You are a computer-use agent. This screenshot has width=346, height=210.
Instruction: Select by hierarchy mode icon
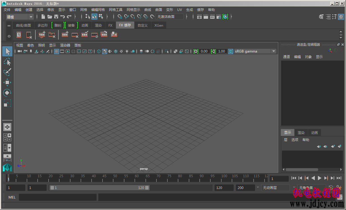click(x=88, y=17)
